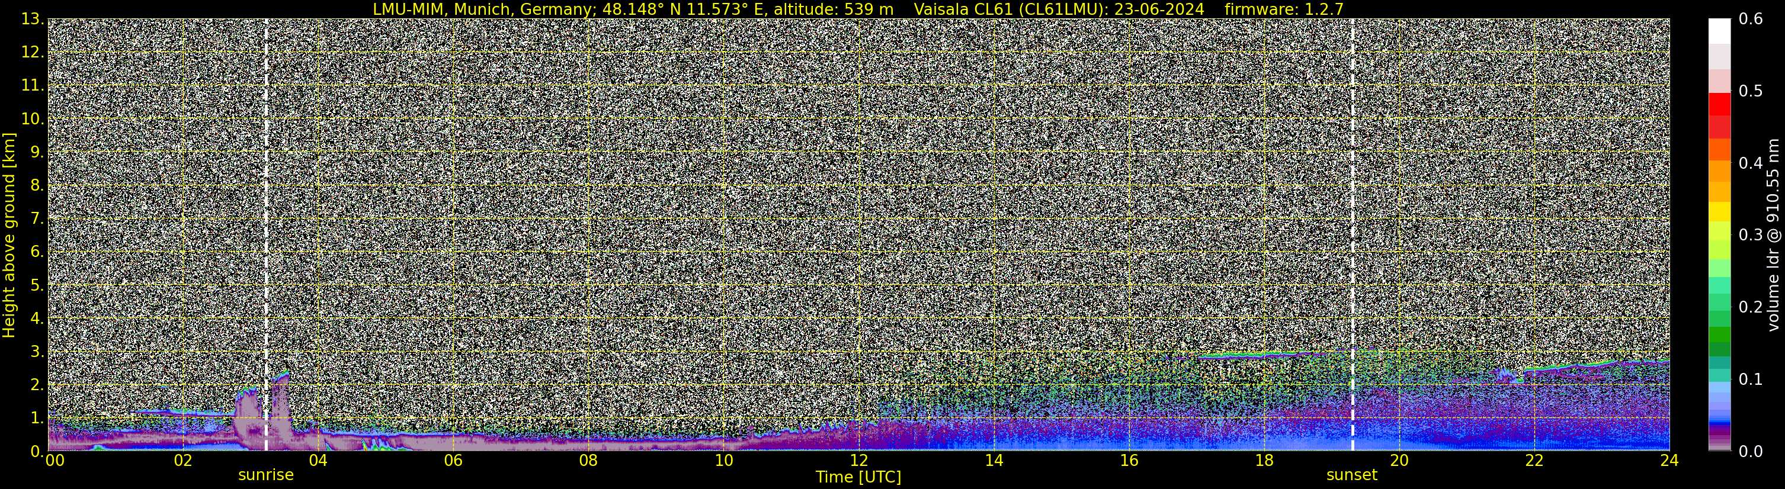
Task: Click the time axis tick label '18'
Action: [1264, 460]
